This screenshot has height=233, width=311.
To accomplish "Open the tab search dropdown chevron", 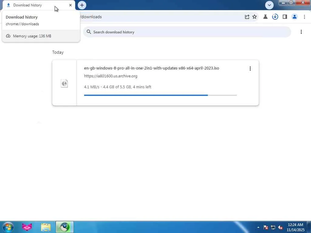I will click(x=269, y=5).
